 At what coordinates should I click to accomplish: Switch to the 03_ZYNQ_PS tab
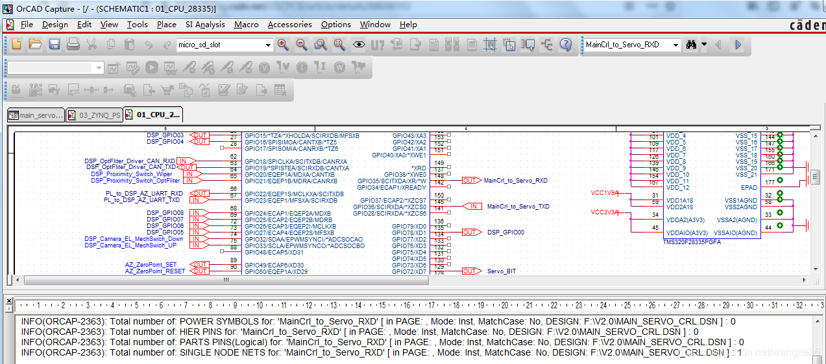(94, 115)
